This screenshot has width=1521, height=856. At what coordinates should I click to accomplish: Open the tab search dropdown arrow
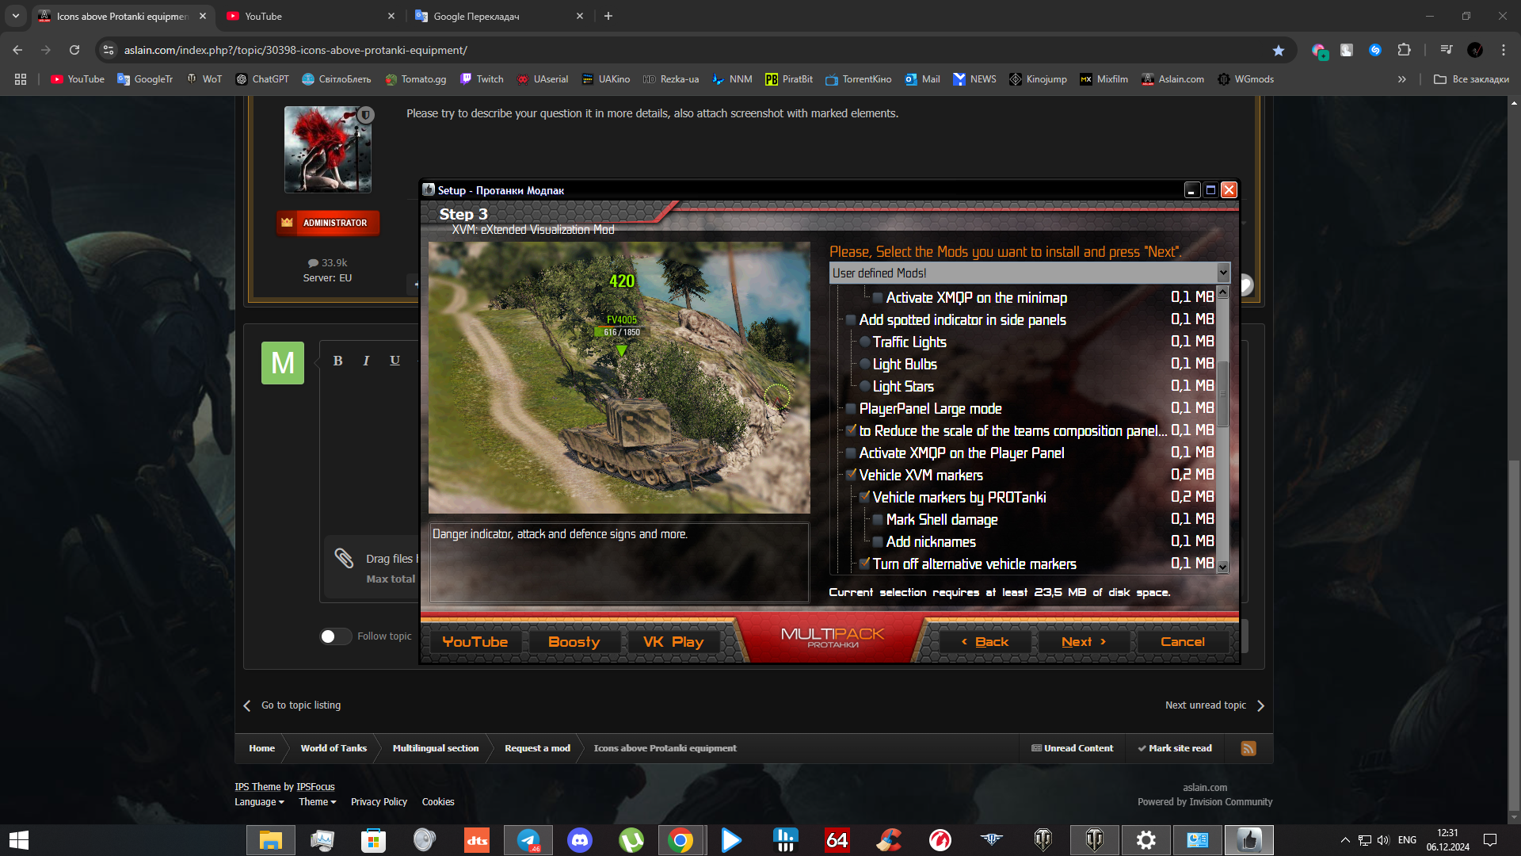click(15, 16)
